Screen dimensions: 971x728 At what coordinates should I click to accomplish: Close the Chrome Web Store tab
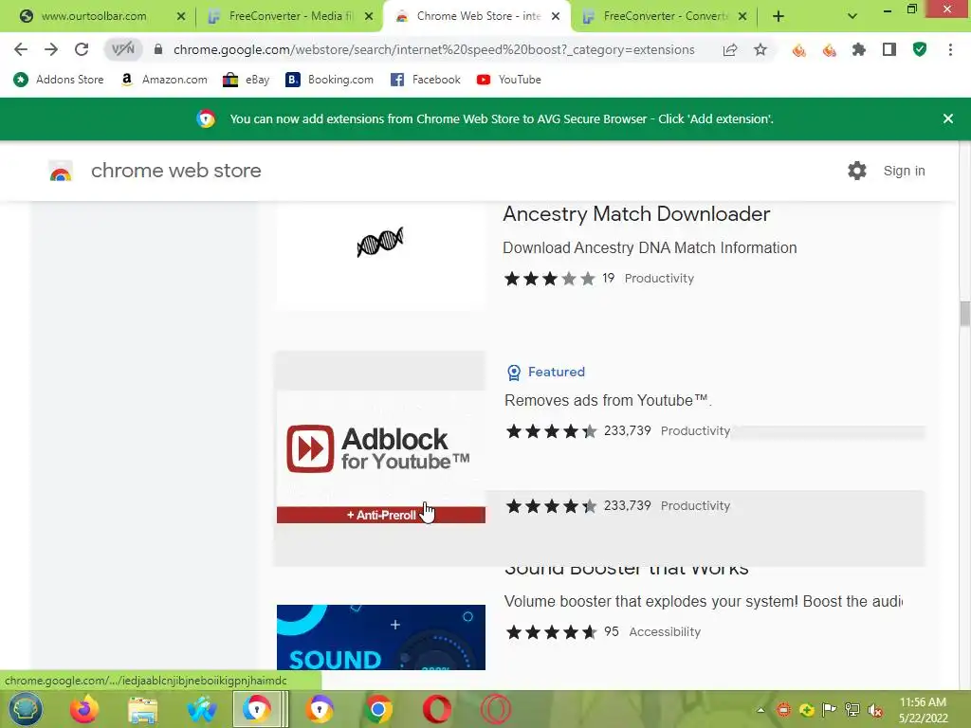[x=556, y=16]
